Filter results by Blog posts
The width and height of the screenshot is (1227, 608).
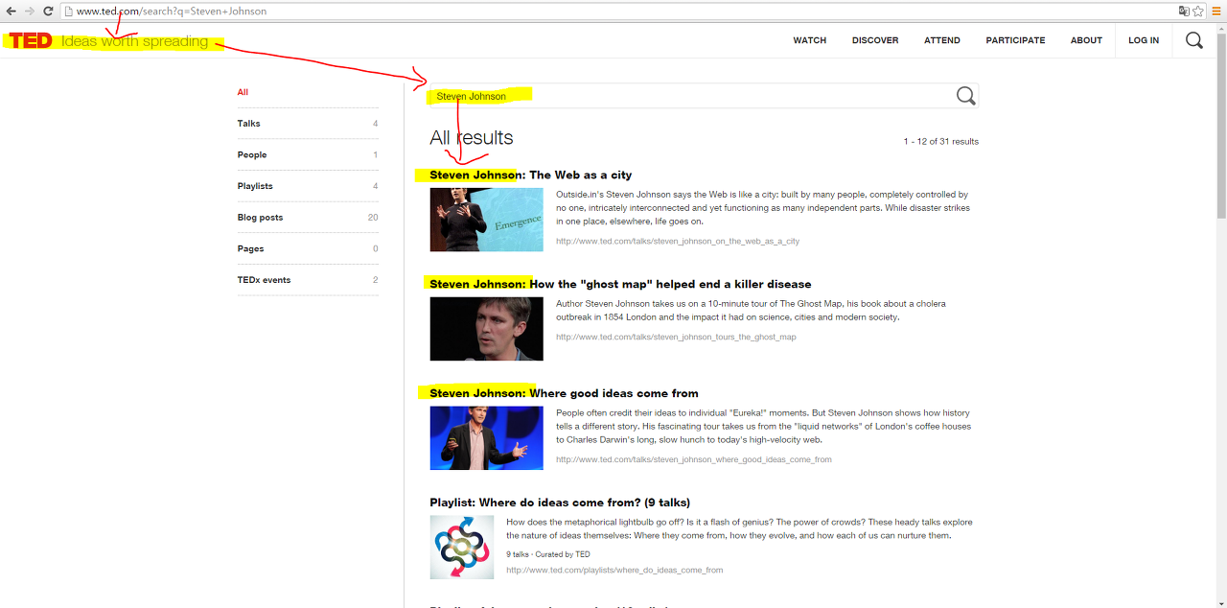(260, 218)
